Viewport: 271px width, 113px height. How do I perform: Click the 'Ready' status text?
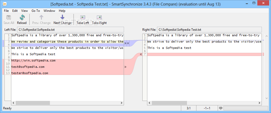pyautogui.click(x=7, y=108)
